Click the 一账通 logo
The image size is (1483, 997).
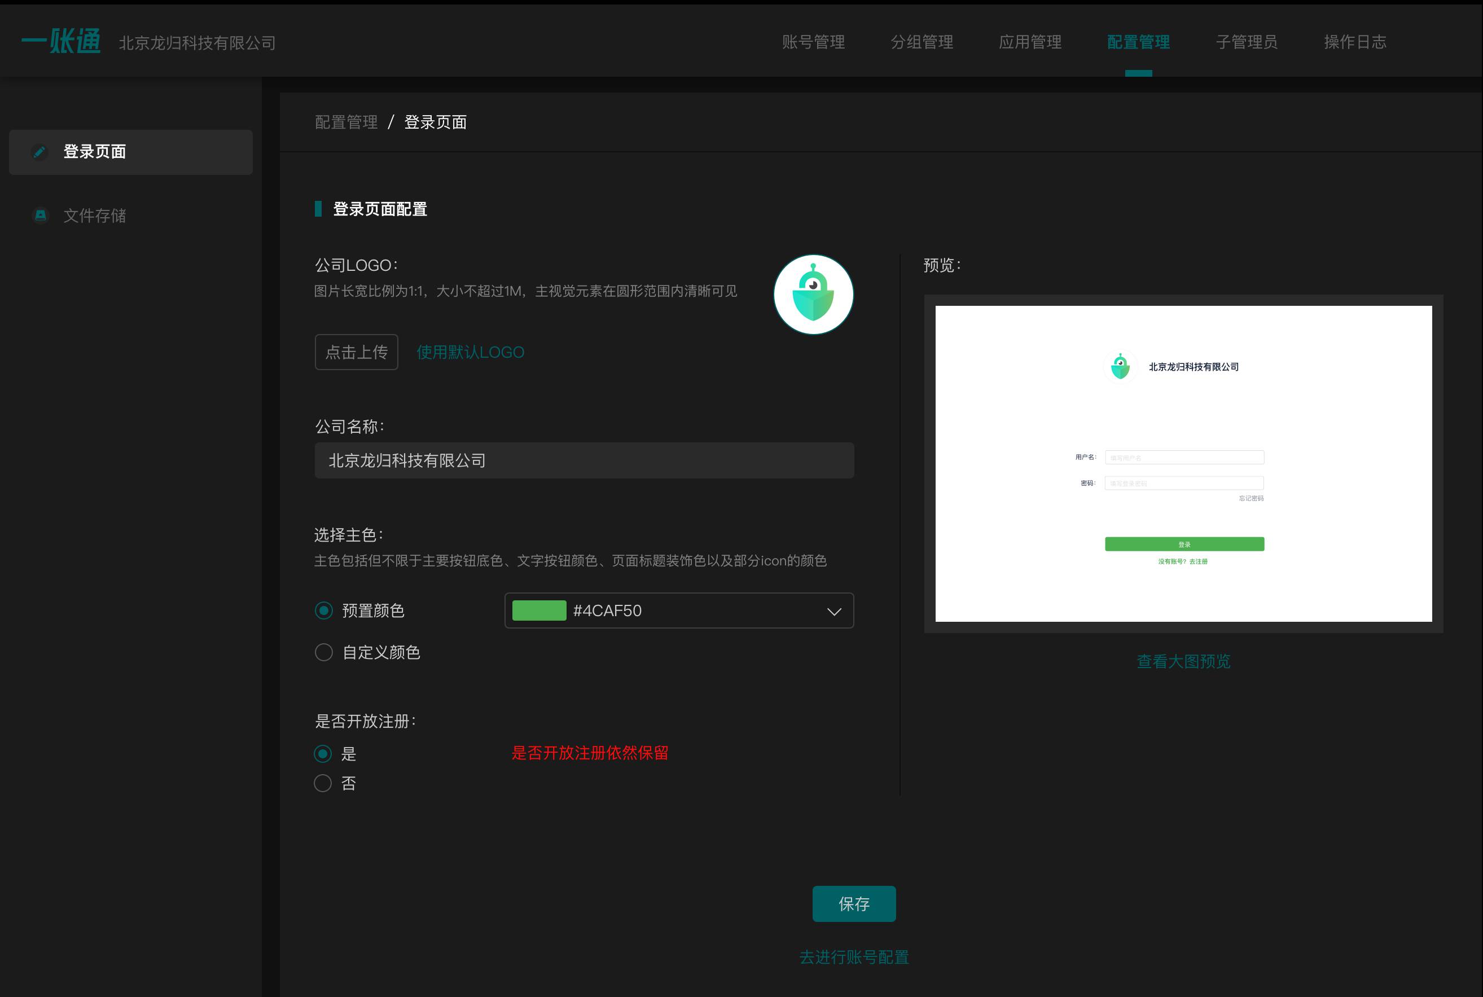60,40
